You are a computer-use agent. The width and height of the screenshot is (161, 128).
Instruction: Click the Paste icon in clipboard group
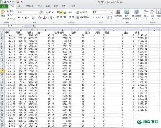(x=3, y=12)
